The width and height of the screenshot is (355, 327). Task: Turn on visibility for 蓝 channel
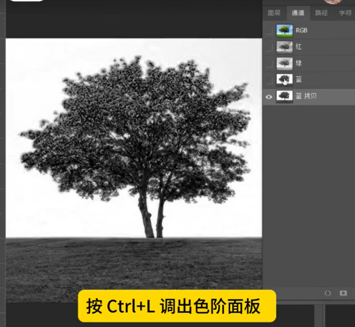pyautogui.click(x=269, y=80)
